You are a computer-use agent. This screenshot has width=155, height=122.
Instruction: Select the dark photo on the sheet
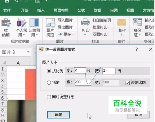(21, 111)
